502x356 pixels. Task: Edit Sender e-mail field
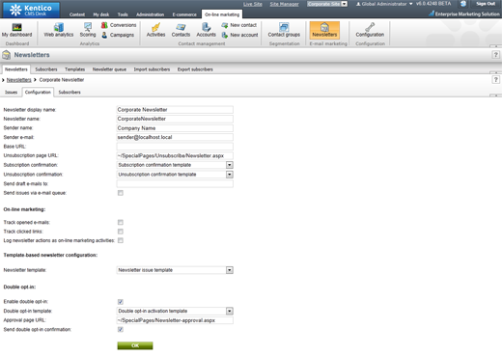coord(175,137)
